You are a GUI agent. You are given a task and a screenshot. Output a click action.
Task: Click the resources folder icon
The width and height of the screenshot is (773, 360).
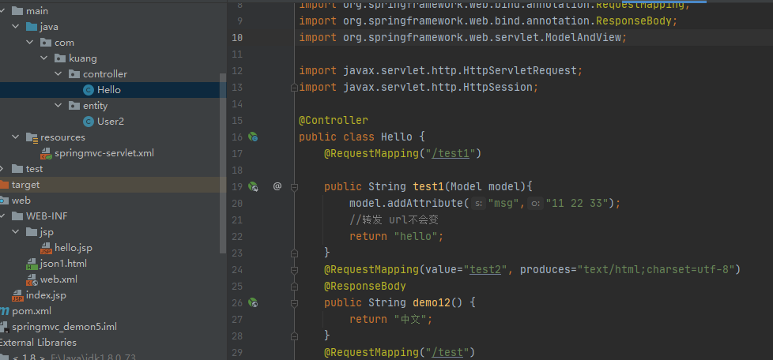pos(32,137)
